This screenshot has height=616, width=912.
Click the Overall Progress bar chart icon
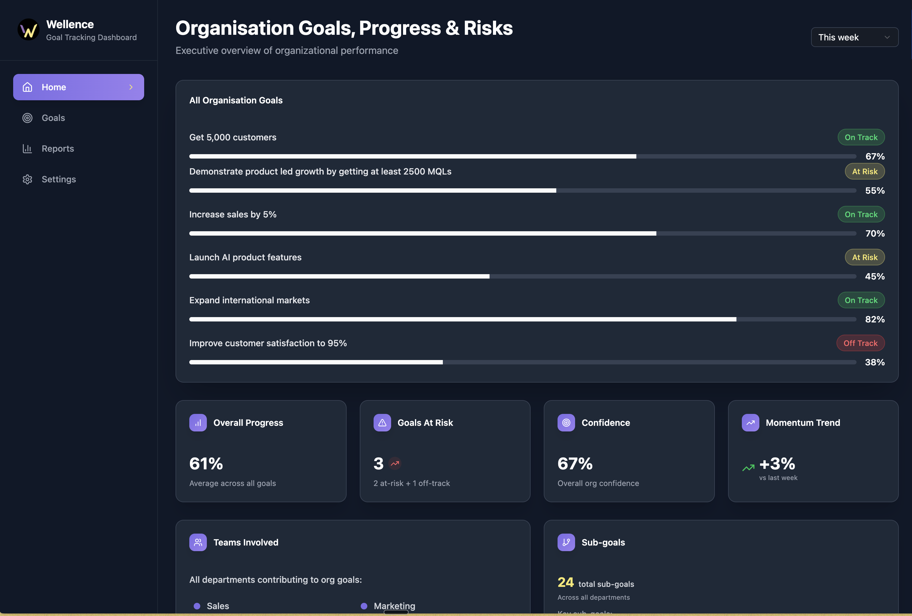(198, 423)
